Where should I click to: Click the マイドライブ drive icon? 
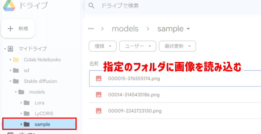pos(11,49)
